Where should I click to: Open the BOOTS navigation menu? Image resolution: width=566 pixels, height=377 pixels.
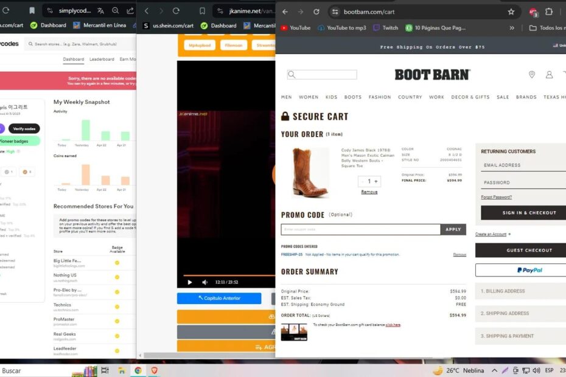(352, 97)
